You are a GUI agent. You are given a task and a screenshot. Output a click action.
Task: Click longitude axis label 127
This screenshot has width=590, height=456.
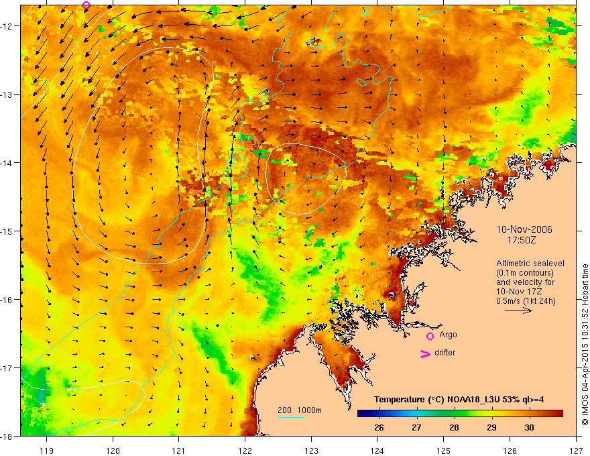coord(576,451)
